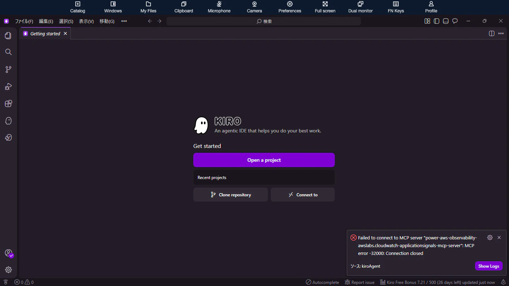Click Show Logs in the error notification
The image size is (509, 286).
point(488,266)
